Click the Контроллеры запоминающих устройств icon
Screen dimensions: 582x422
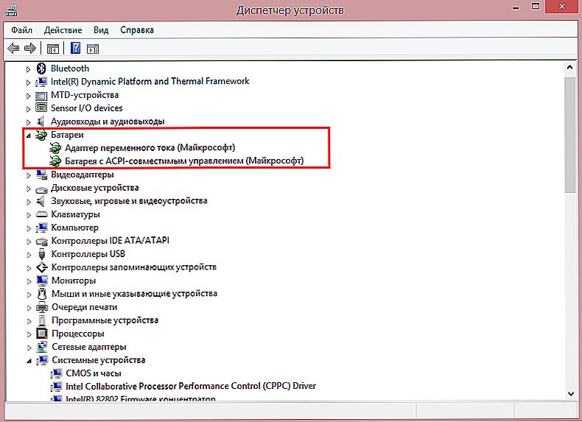coord(41,267)
